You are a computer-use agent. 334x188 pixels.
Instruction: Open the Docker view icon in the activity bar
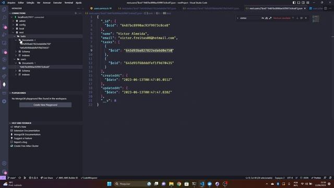(x=4, y=68)
